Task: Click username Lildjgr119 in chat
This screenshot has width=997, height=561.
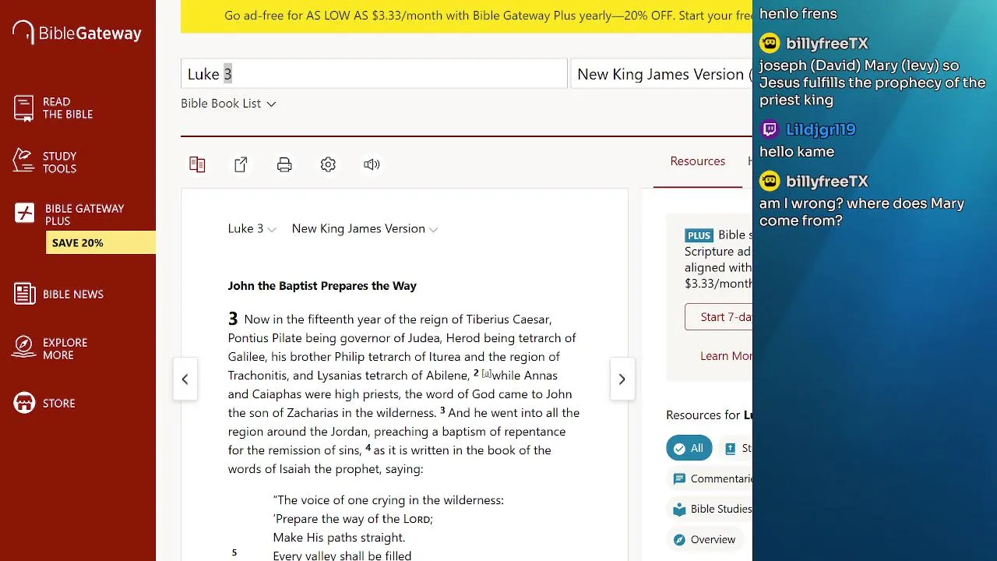Action: [x=821, y=129]
